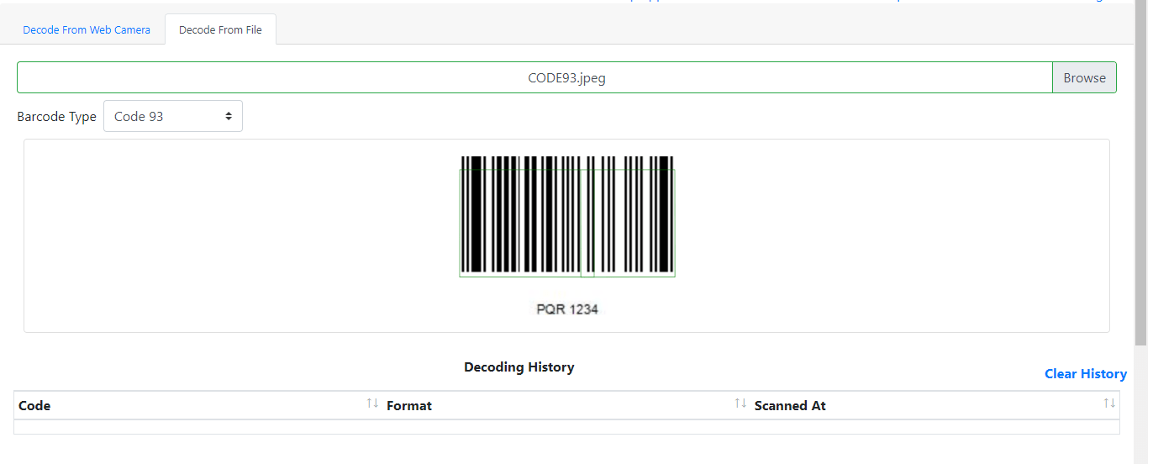
Task: Switch to Decode From Web Camera tab
Action: pyautogui.click(x=87, y=30)
